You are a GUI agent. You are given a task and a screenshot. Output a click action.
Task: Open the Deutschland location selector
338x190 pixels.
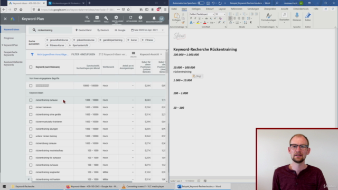[x=83, y=30]
